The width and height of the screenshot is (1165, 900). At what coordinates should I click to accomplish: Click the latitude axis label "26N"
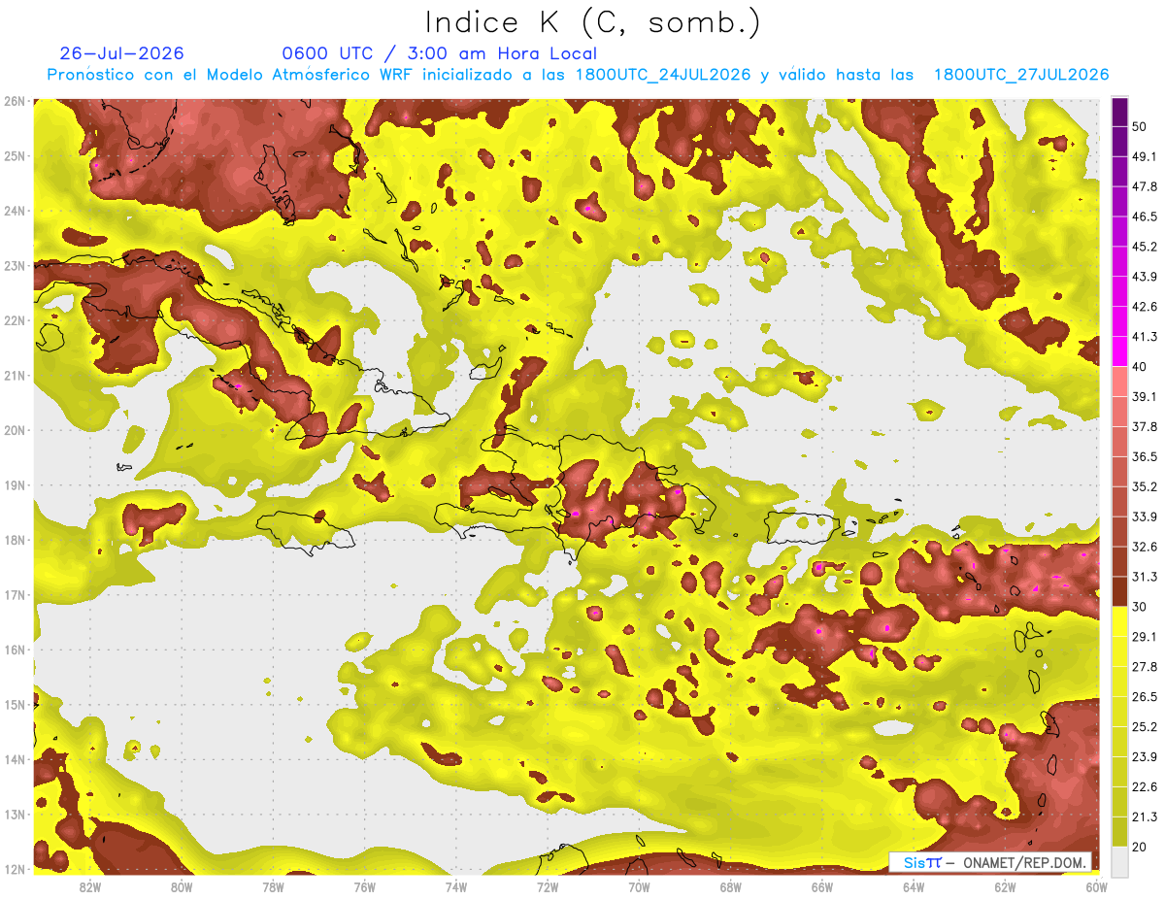pos(15,101)
